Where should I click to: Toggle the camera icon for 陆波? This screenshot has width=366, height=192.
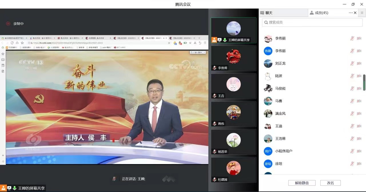[x=359, y=76]
